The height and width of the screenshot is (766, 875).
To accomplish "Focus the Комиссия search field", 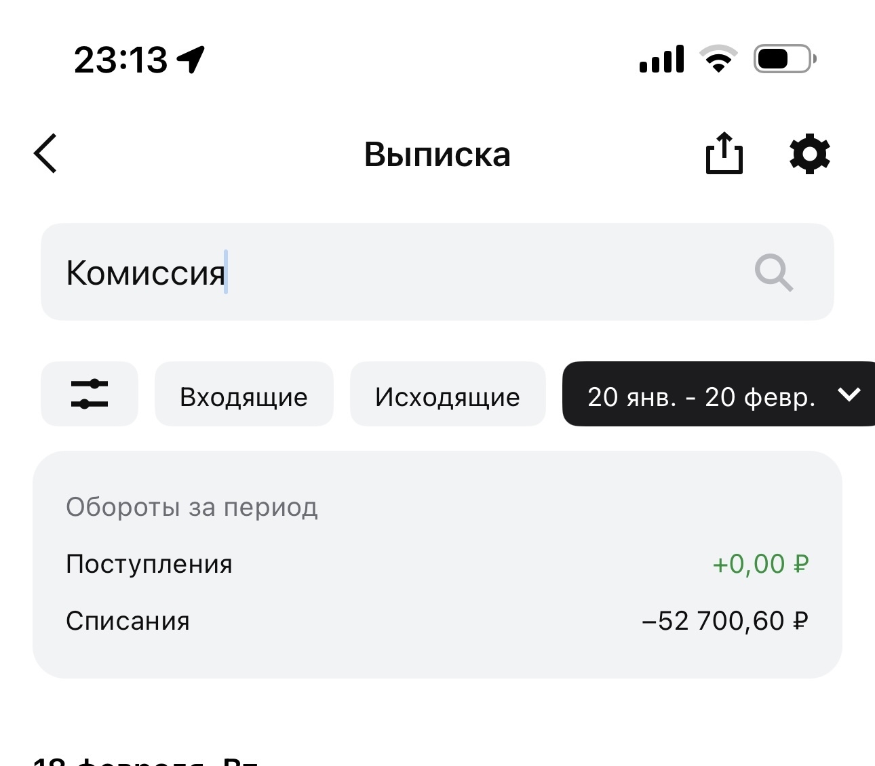I will [x=437, y=272].
